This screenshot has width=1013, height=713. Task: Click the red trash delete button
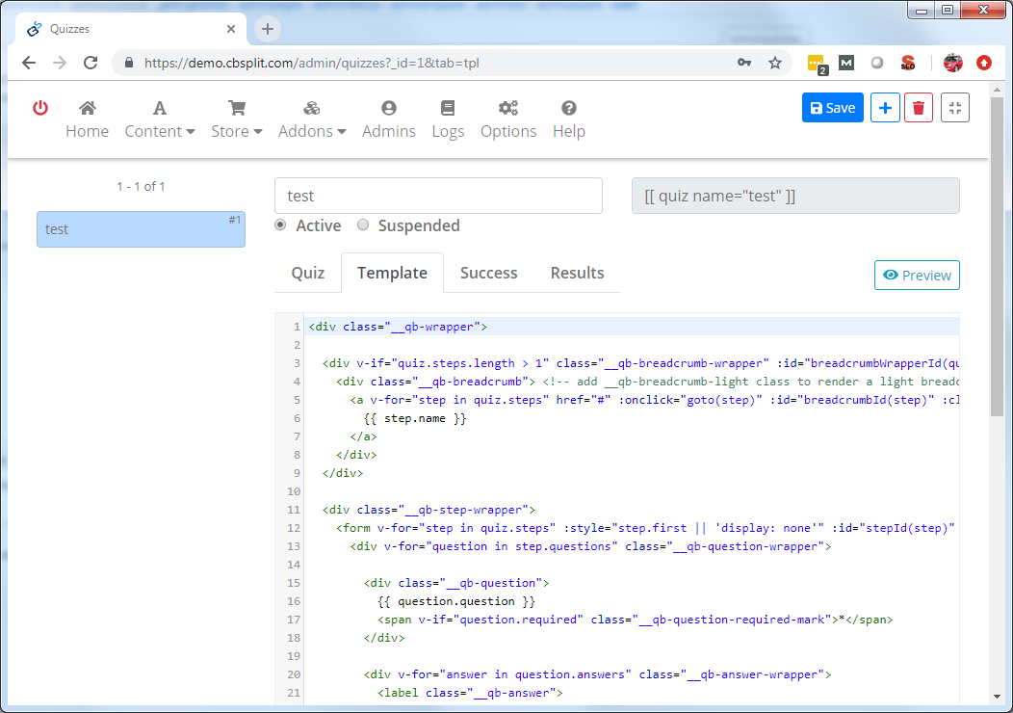(919, 108)
